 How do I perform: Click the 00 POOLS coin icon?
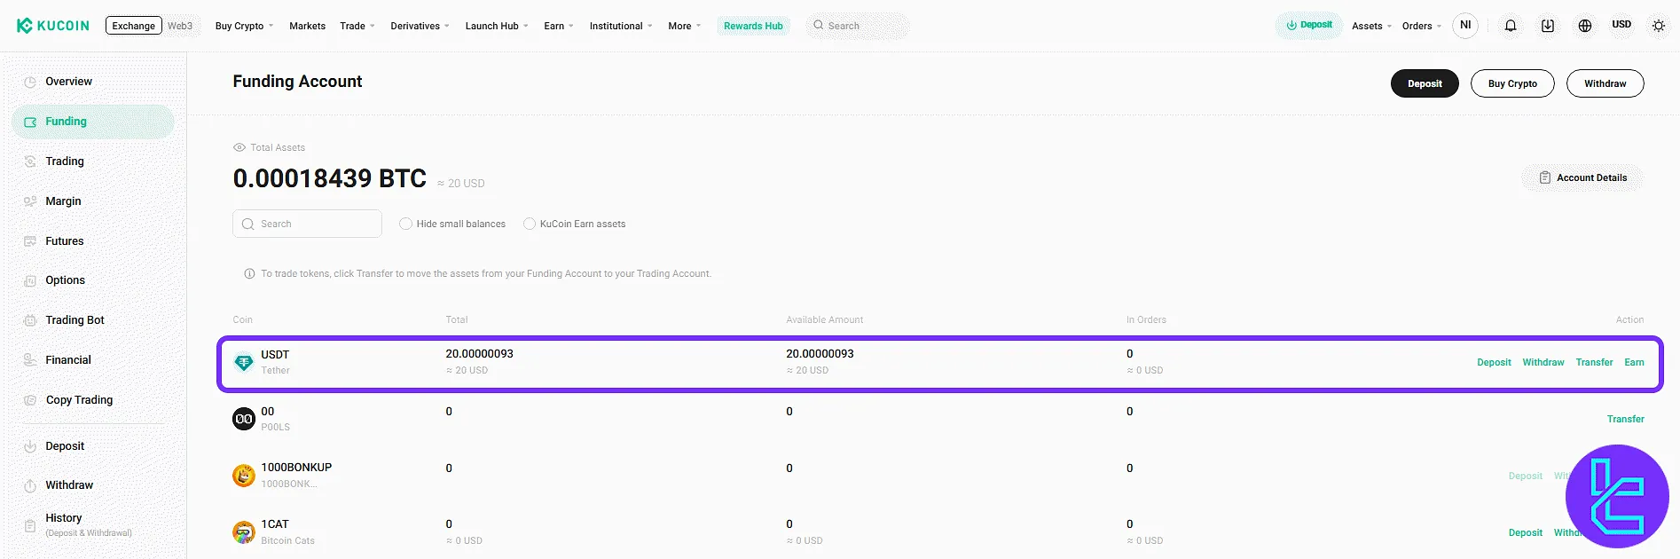(244, 419)
